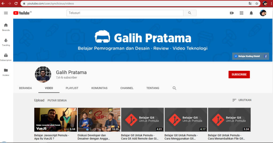273x143 pixels.
Task: Search the channel with the magnifier icon
Action: click(174, 88)
